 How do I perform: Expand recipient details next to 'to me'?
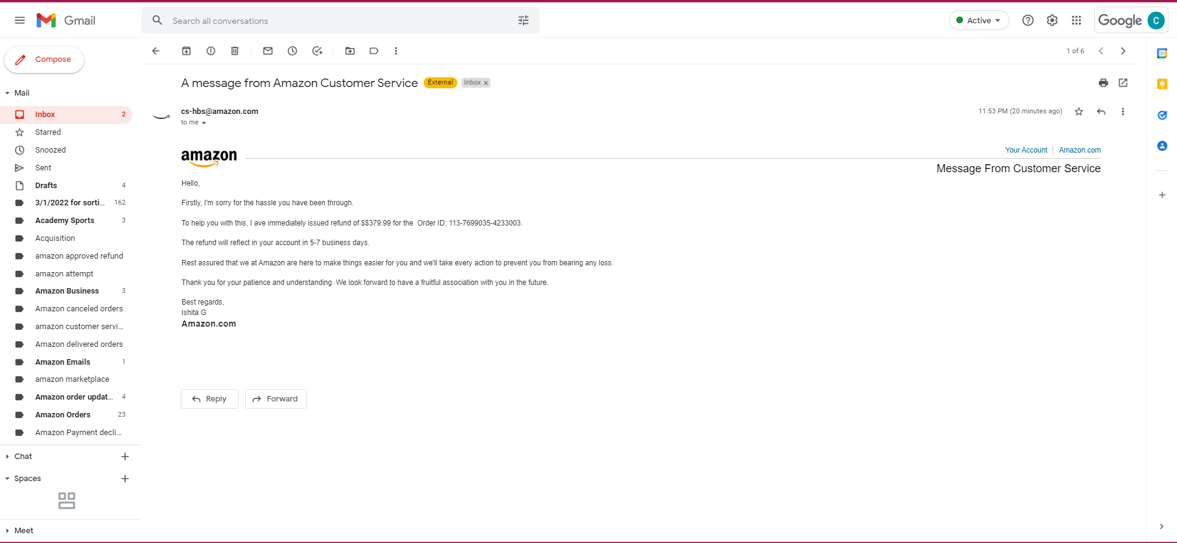pos(204,123)
